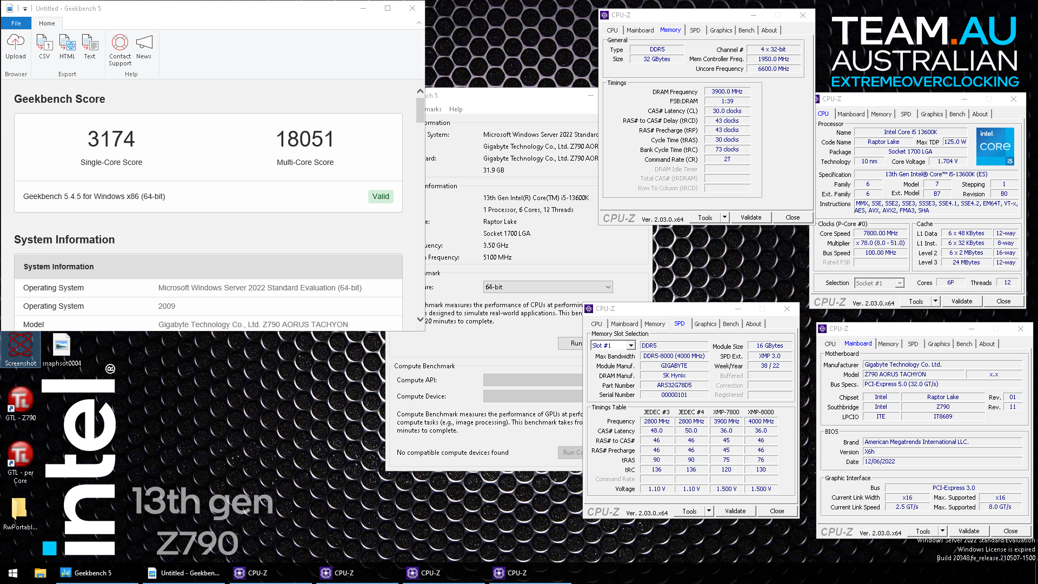Click Tools button in CPU-Z SPD window

[x=689, y=511]
